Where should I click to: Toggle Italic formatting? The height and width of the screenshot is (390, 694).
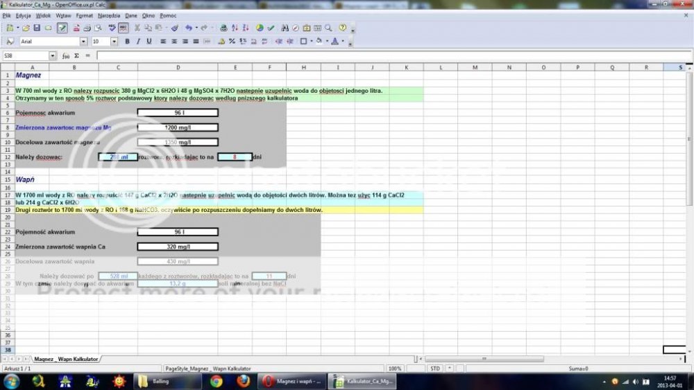point(138,42)
